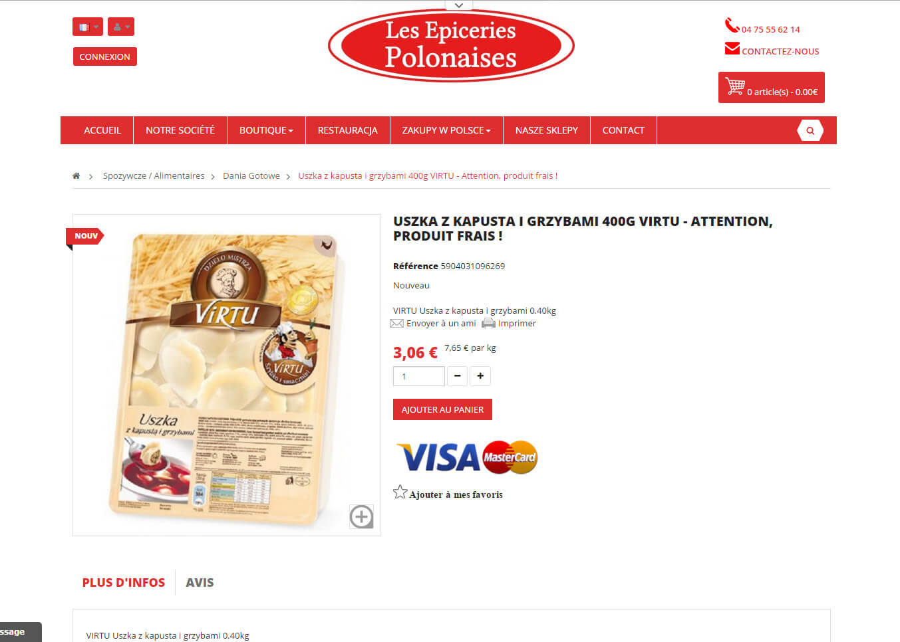Image resolution: width=900 pixels, height=642 pixels.
Task: Open the language flag dropdown
Action: point(88,27)
